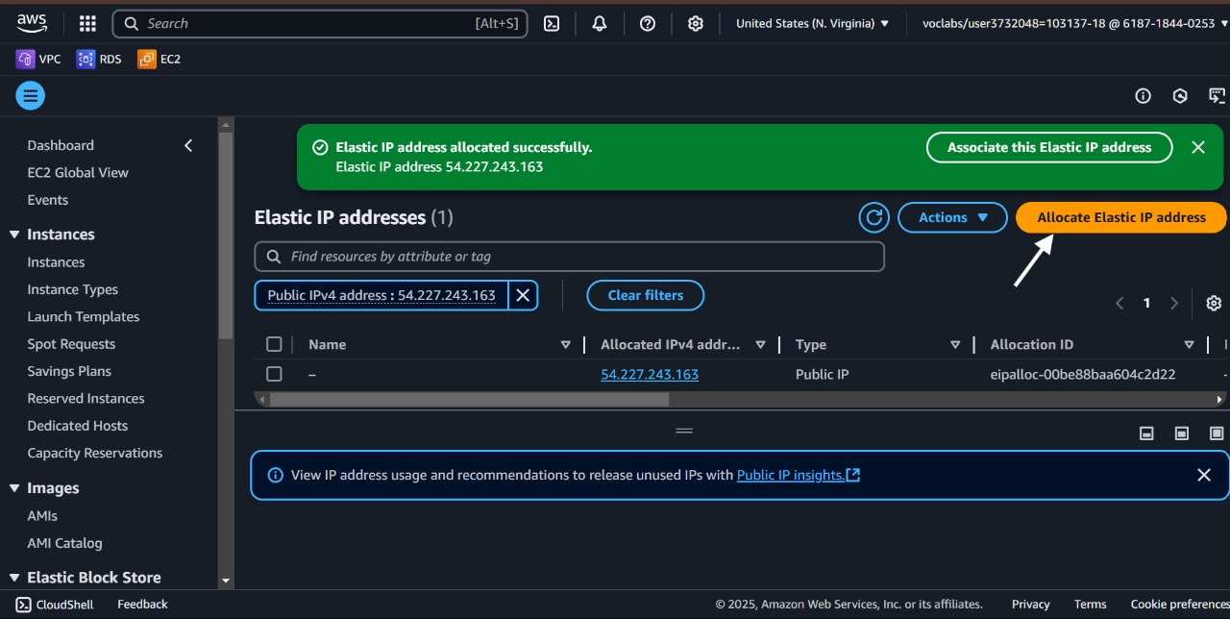Remove the Public IPv4 address filter

(x=523, y=295)
